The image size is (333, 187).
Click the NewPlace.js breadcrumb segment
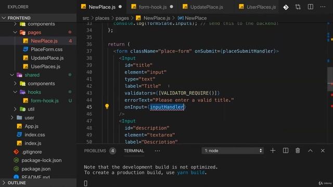[157, 18]
